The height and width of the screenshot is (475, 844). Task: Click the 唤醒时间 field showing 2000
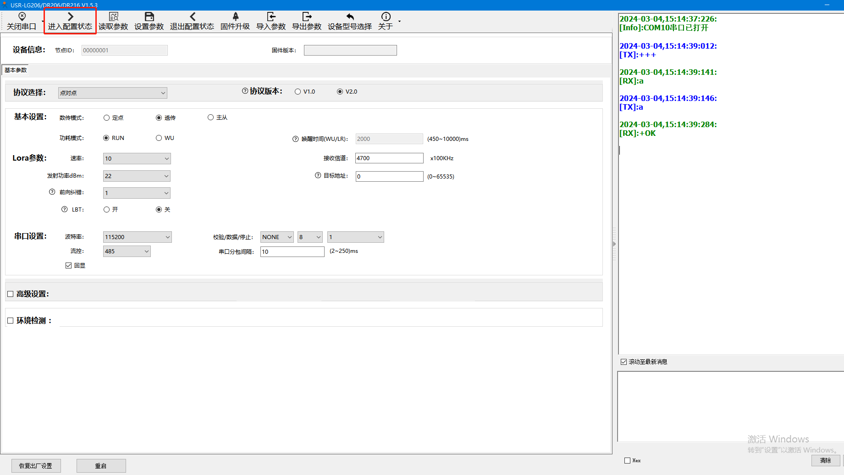pyautogui.click(x=389, y=139)
